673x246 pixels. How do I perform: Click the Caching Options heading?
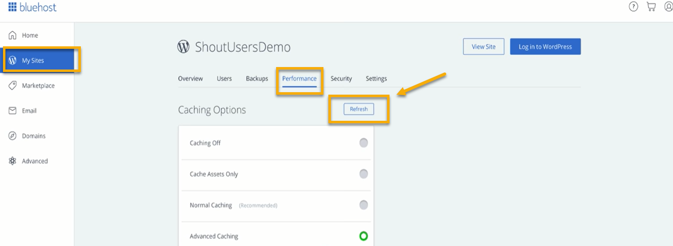pos(212,110)
